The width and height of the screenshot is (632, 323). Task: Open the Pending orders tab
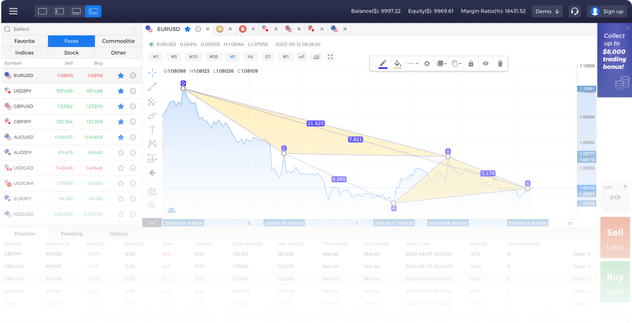[x=71, y=233]
